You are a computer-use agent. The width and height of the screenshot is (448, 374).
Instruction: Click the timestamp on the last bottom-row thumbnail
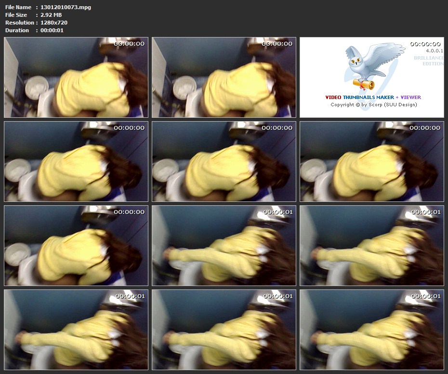click(425, 296)
